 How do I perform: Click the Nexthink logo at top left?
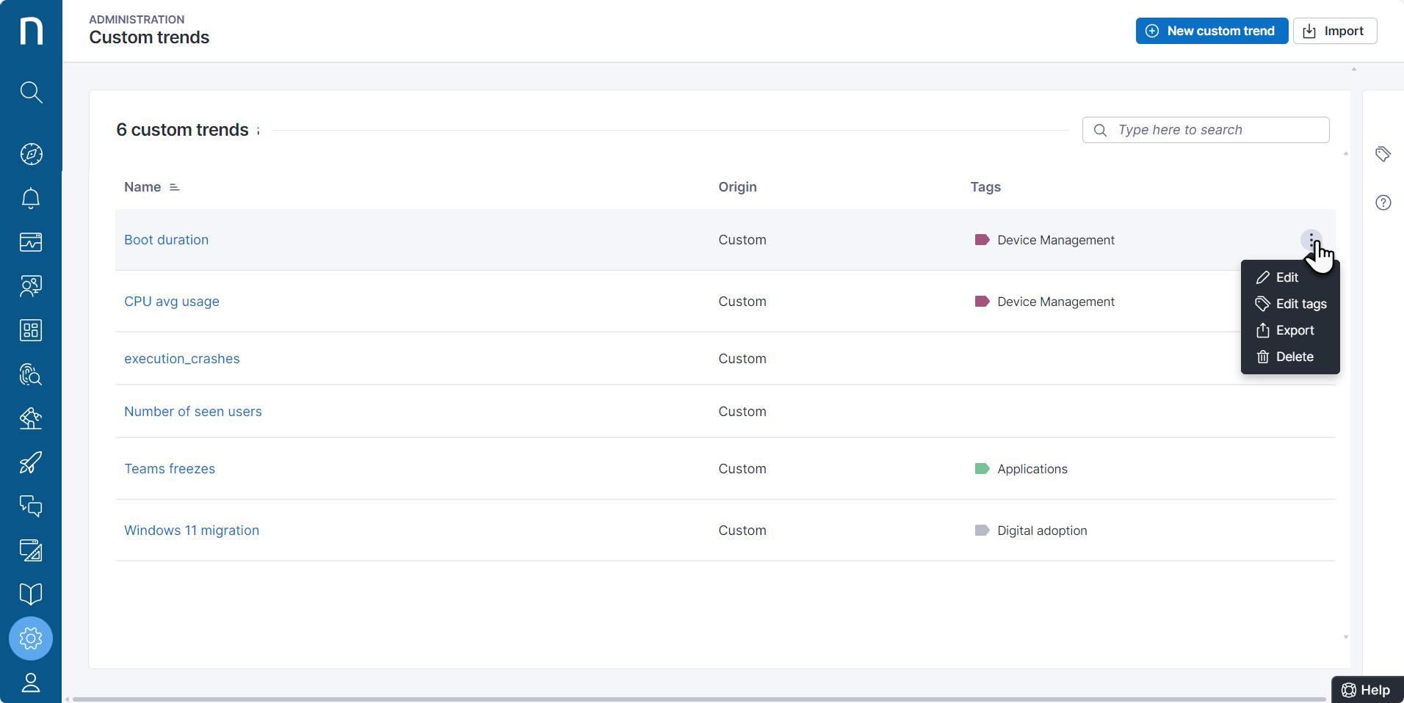tap(31, 31)
